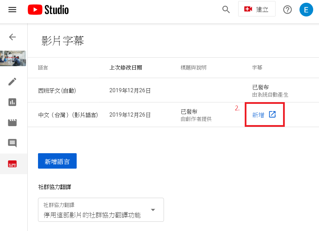Go back with the left arrow

coord(12,37)
